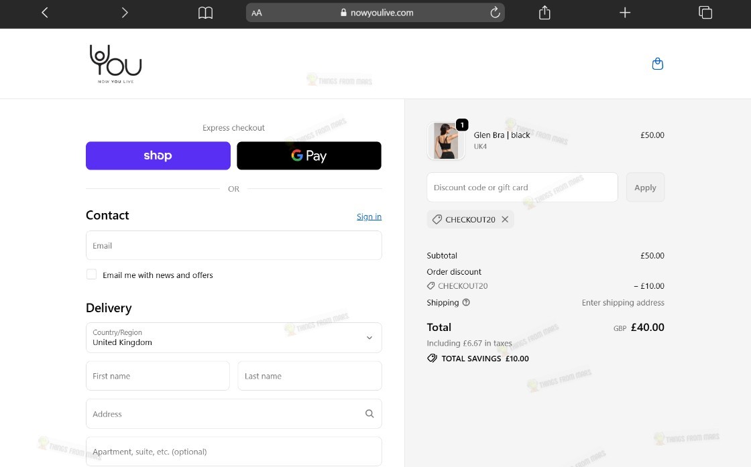The height and width of the screenshot is (467, 751).
Task: Click the TOTAL SAVINGS tag icon
Action: pyautogui.click(x=432, y=358)
